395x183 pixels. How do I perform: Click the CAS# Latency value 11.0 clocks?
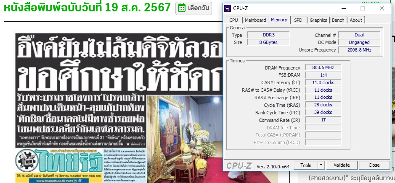point(323,82)
